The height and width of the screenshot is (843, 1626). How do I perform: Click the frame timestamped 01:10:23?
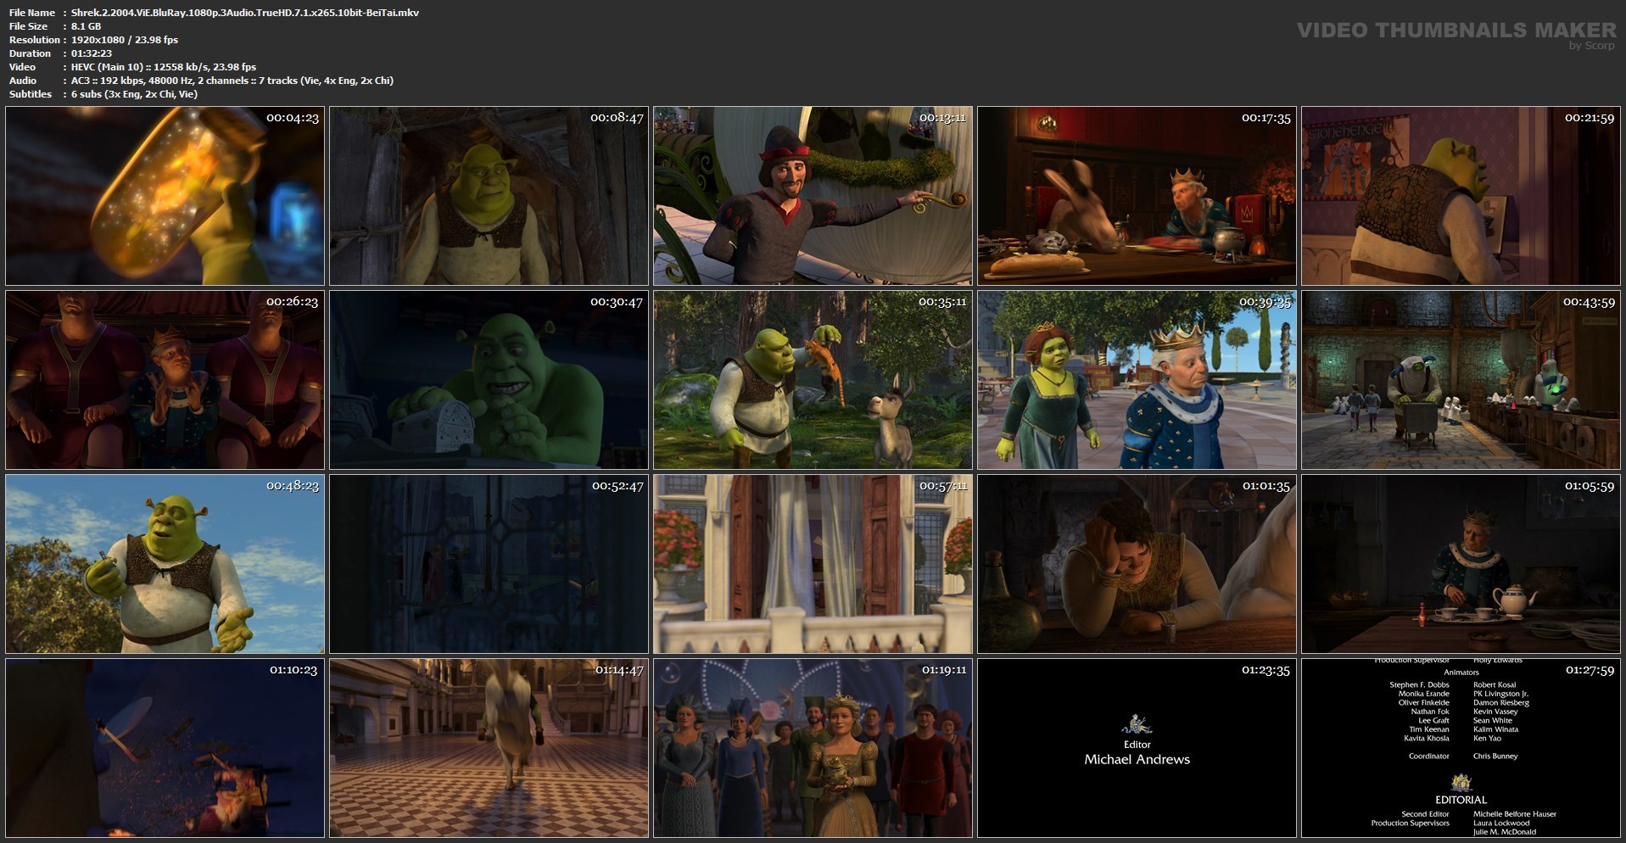point(165,748)
